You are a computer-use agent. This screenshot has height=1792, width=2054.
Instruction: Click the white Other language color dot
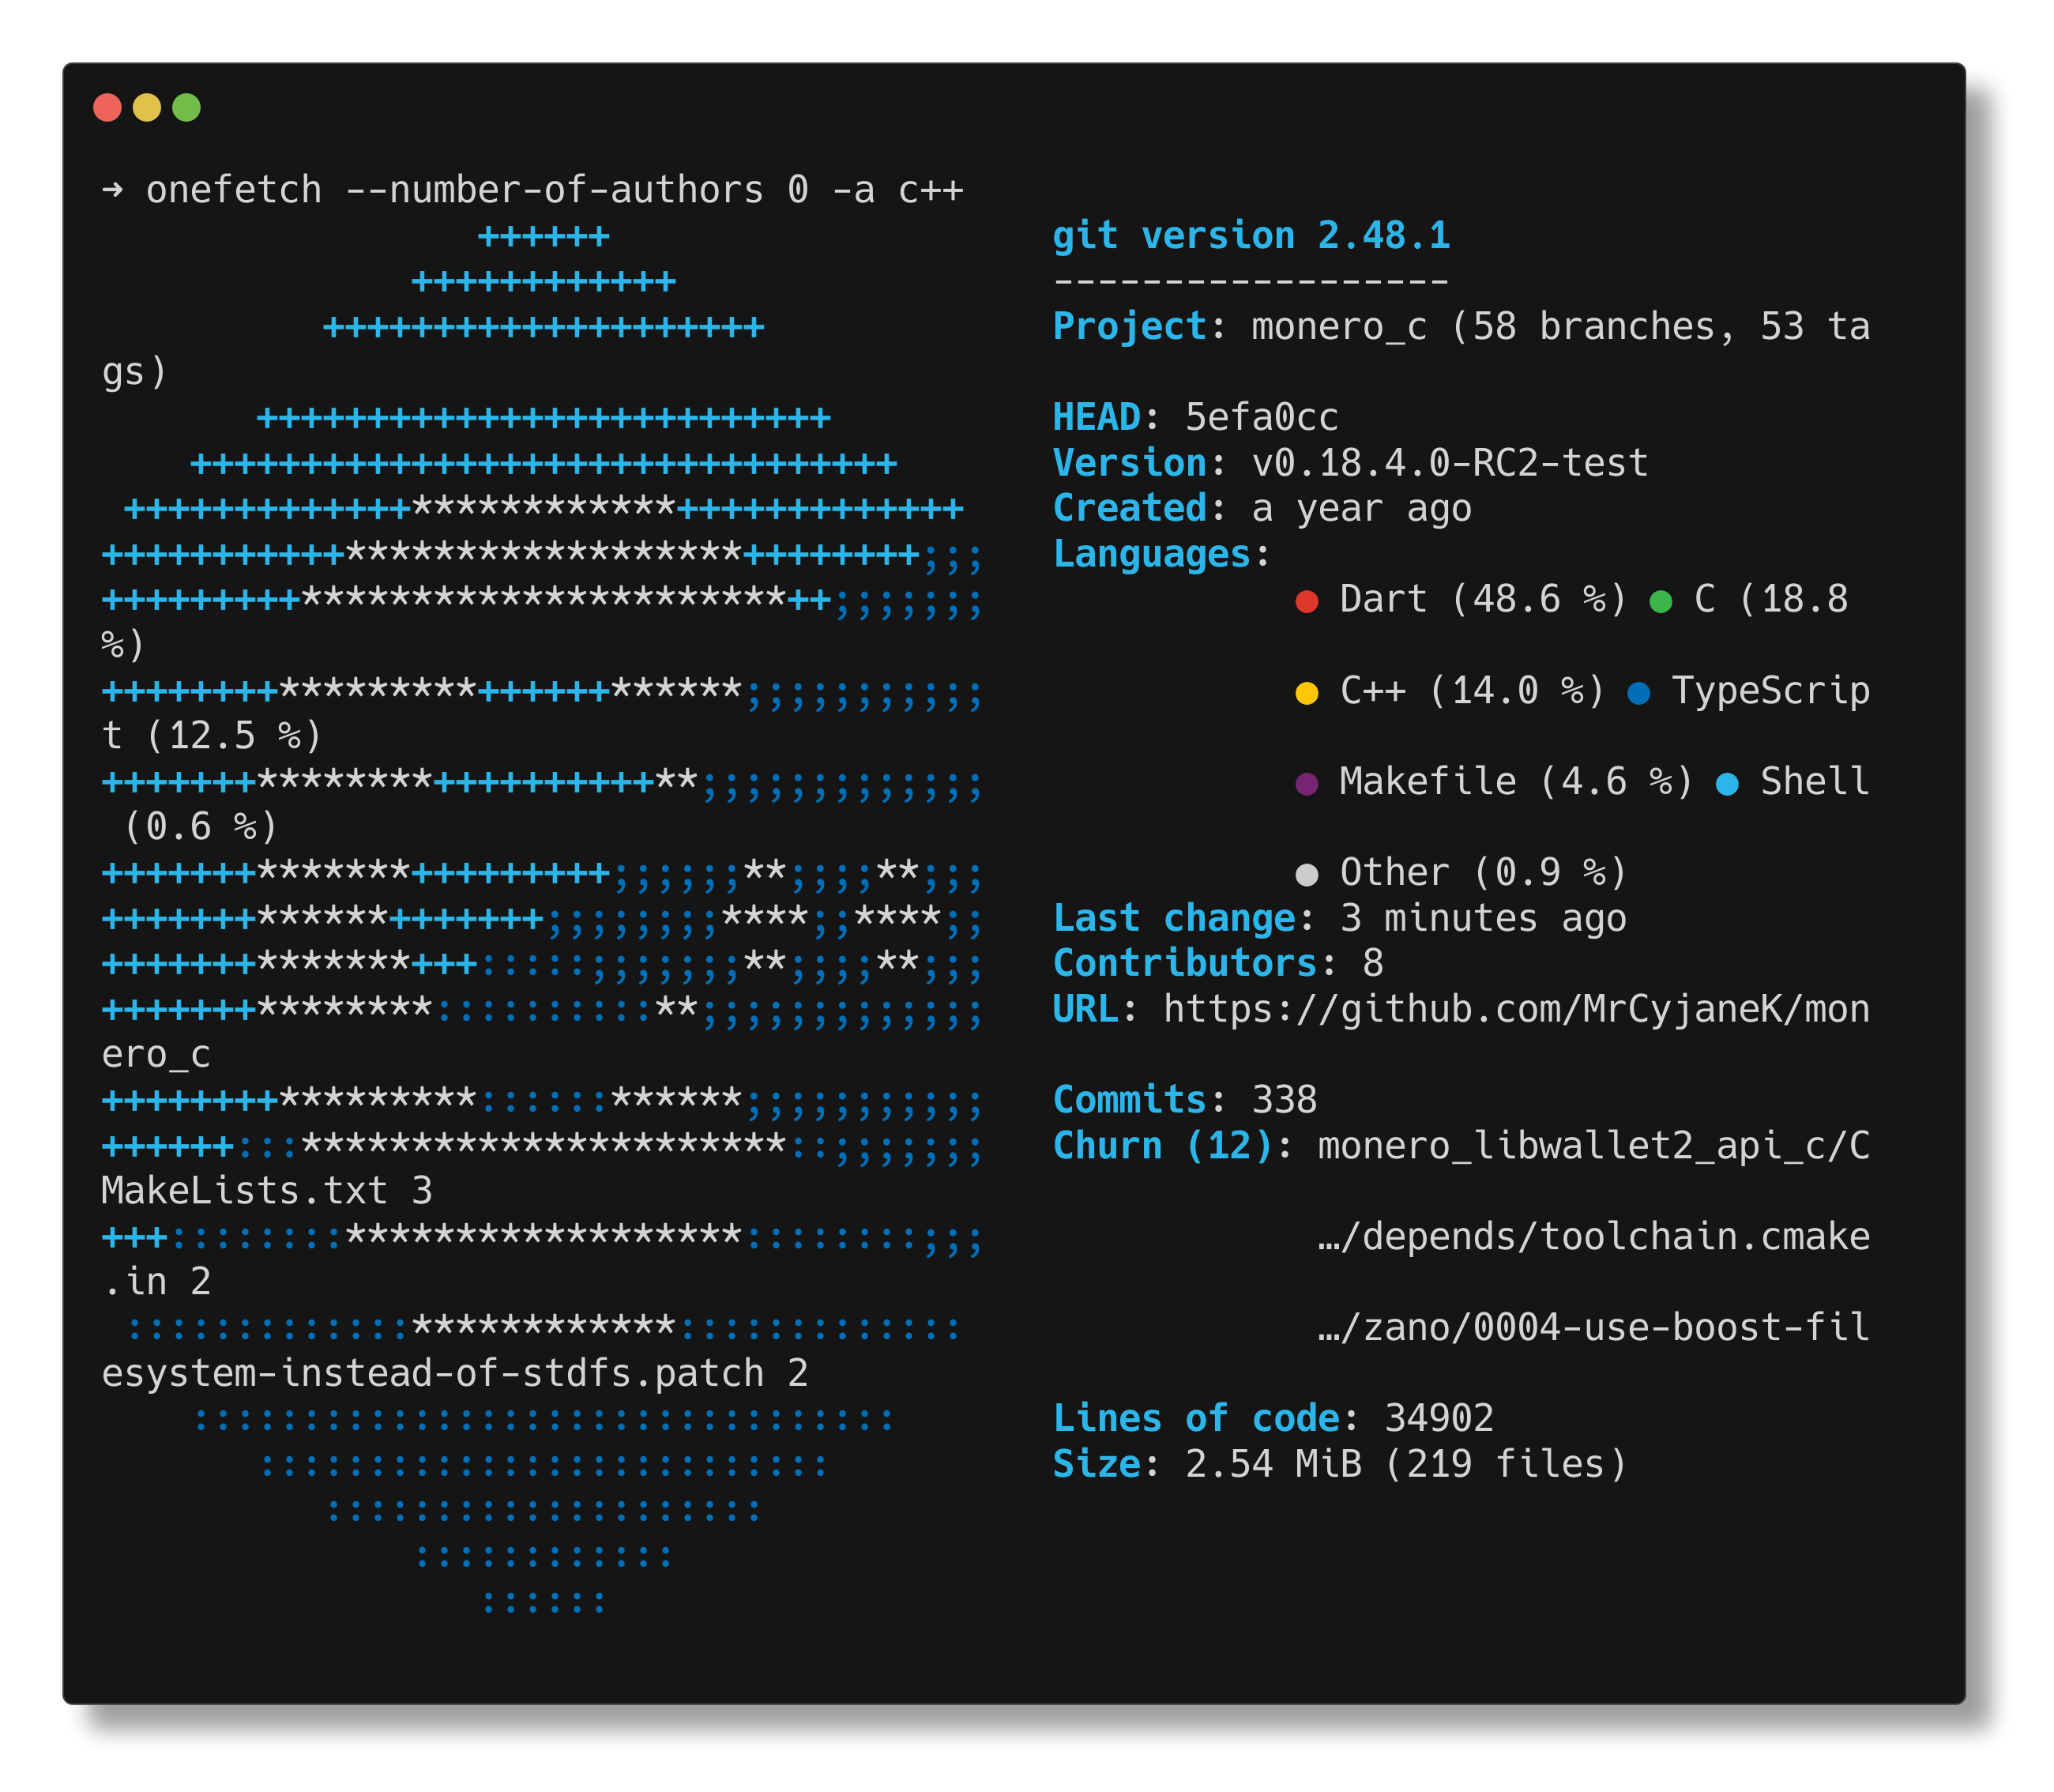tap(1306, 875)
